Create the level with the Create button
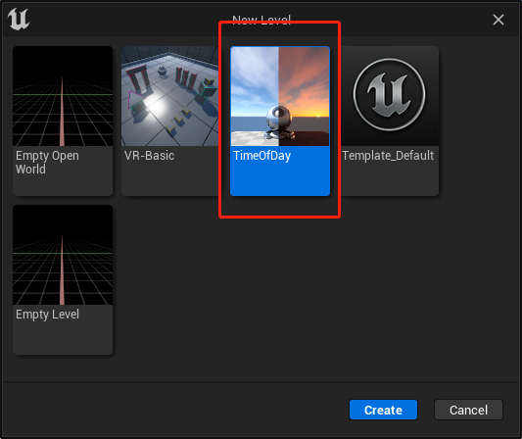The image size is (522, 439). 383,410
